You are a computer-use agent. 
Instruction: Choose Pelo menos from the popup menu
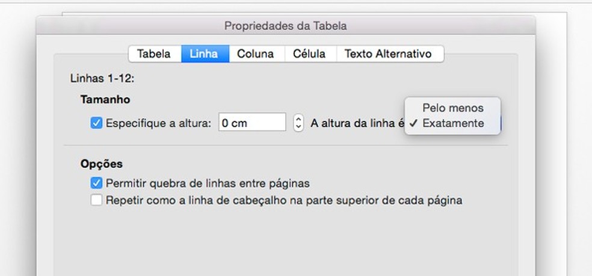pyautogui.click(x=452, y=108)
